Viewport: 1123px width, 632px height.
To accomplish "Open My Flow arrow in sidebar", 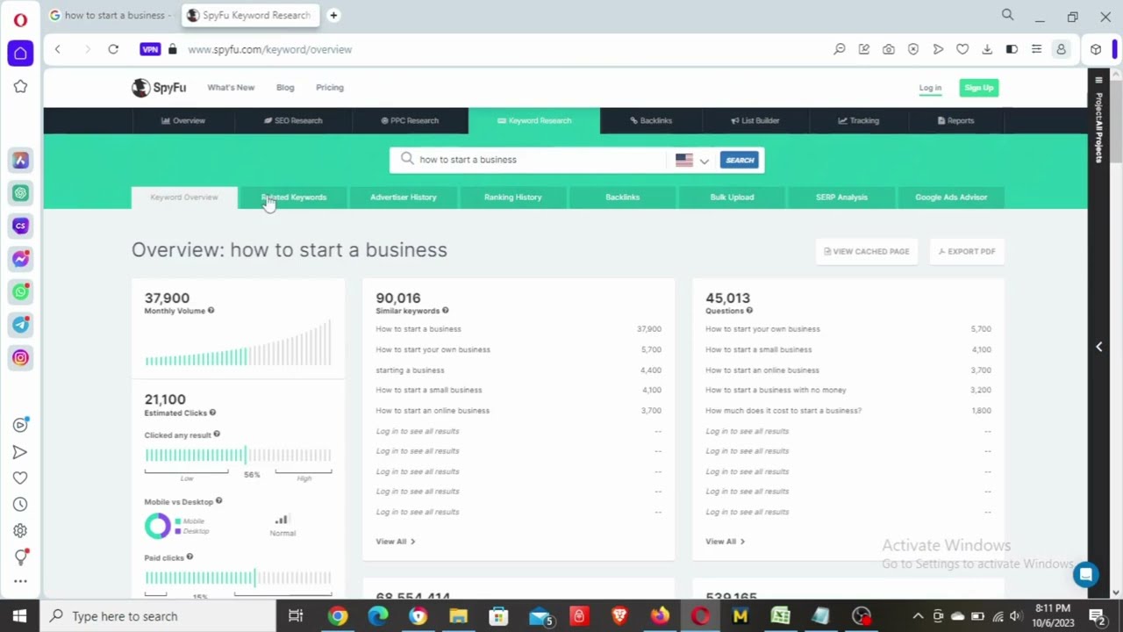I will [20, 452].
